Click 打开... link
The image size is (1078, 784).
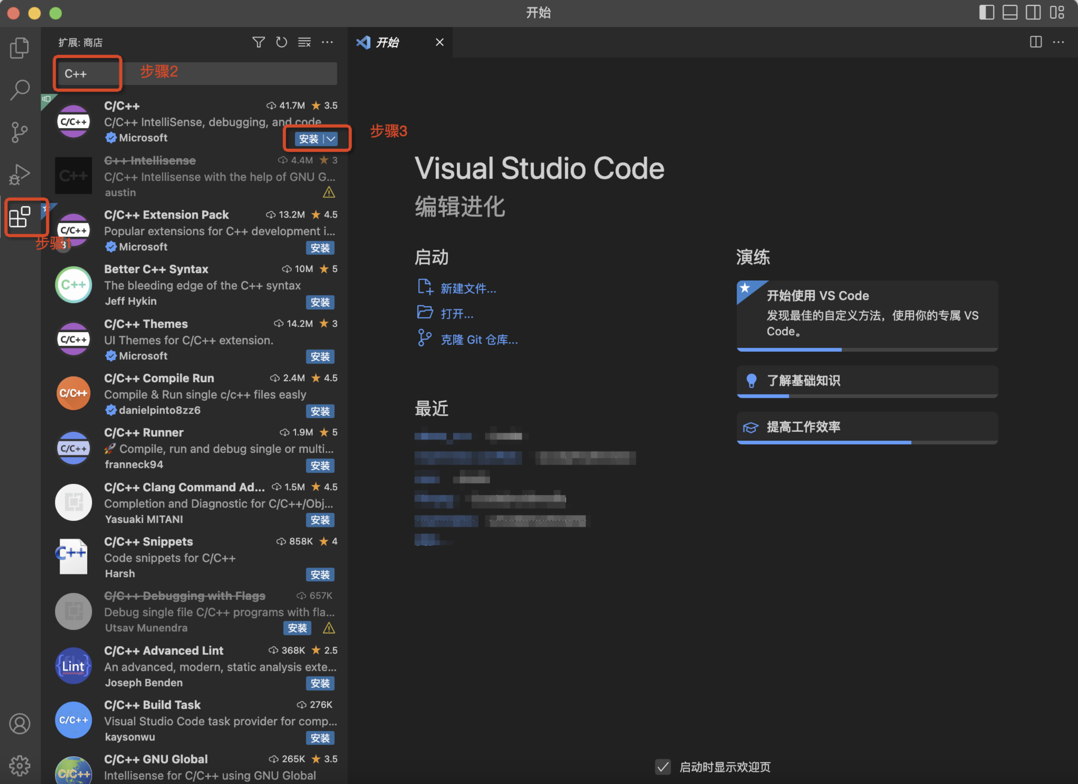pyautogui.click(x=457, y=314)
